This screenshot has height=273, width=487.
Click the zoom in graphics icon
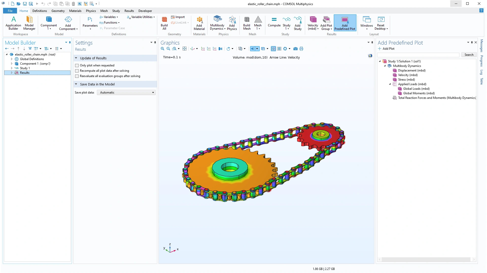(x=163, y=49)
